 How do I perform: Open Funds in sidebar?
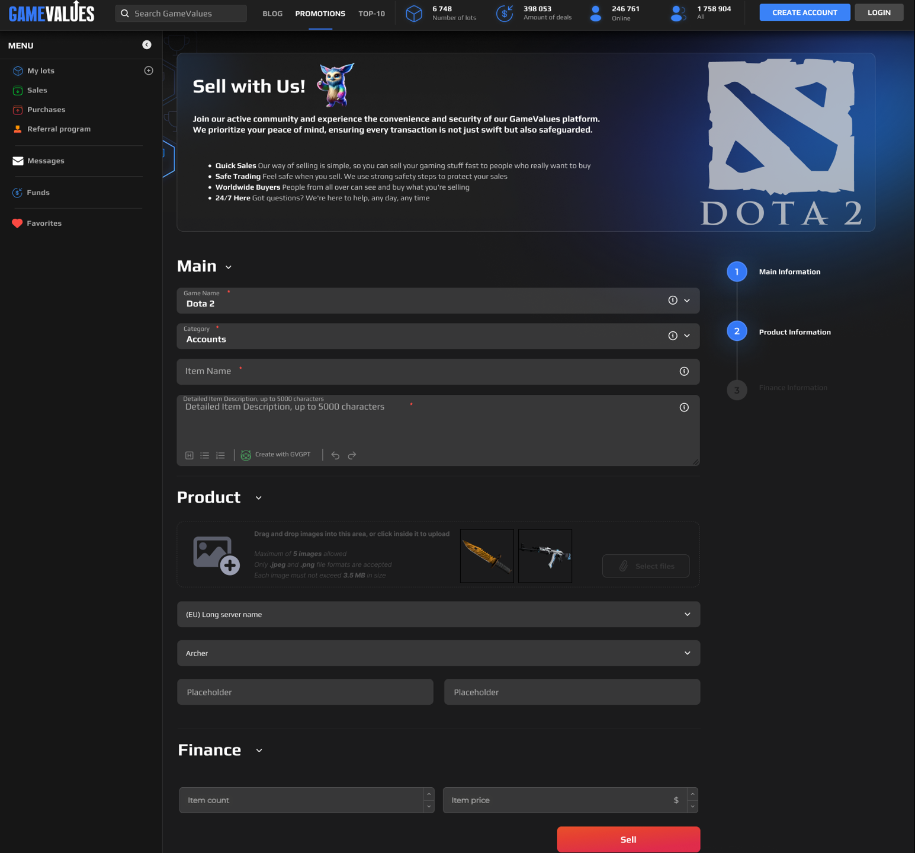tap(38, 192)
